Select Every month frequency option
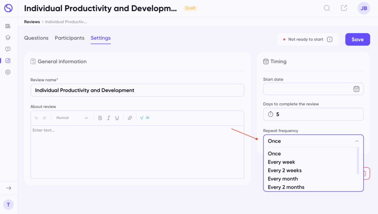Image resolution: width=378 pixels, height=214 pixels. [283, 179]
